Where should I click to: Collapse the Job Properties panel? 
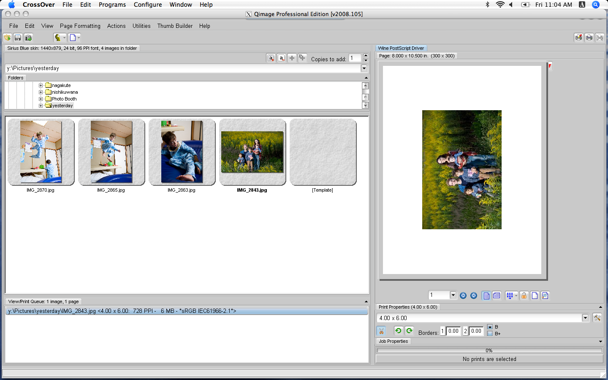click(x=600, y=342)
